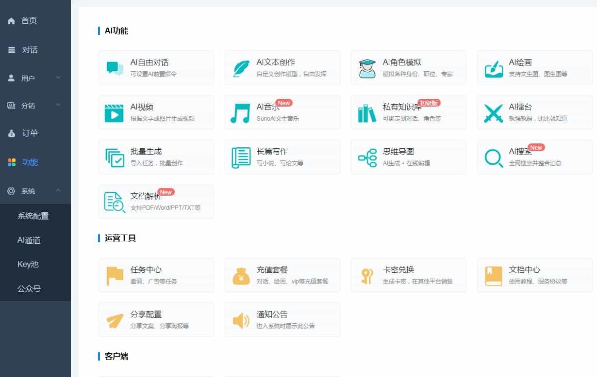Screen dimensions: 597x377
Task: Open the AI文本创作 card title
Action: 276,63
